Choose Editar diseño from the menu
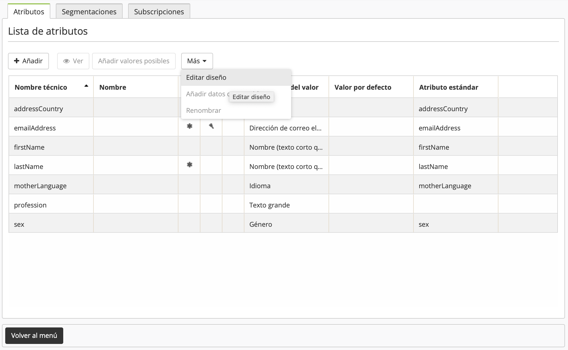This screenshot has height=350, width=568. [206, 78]
